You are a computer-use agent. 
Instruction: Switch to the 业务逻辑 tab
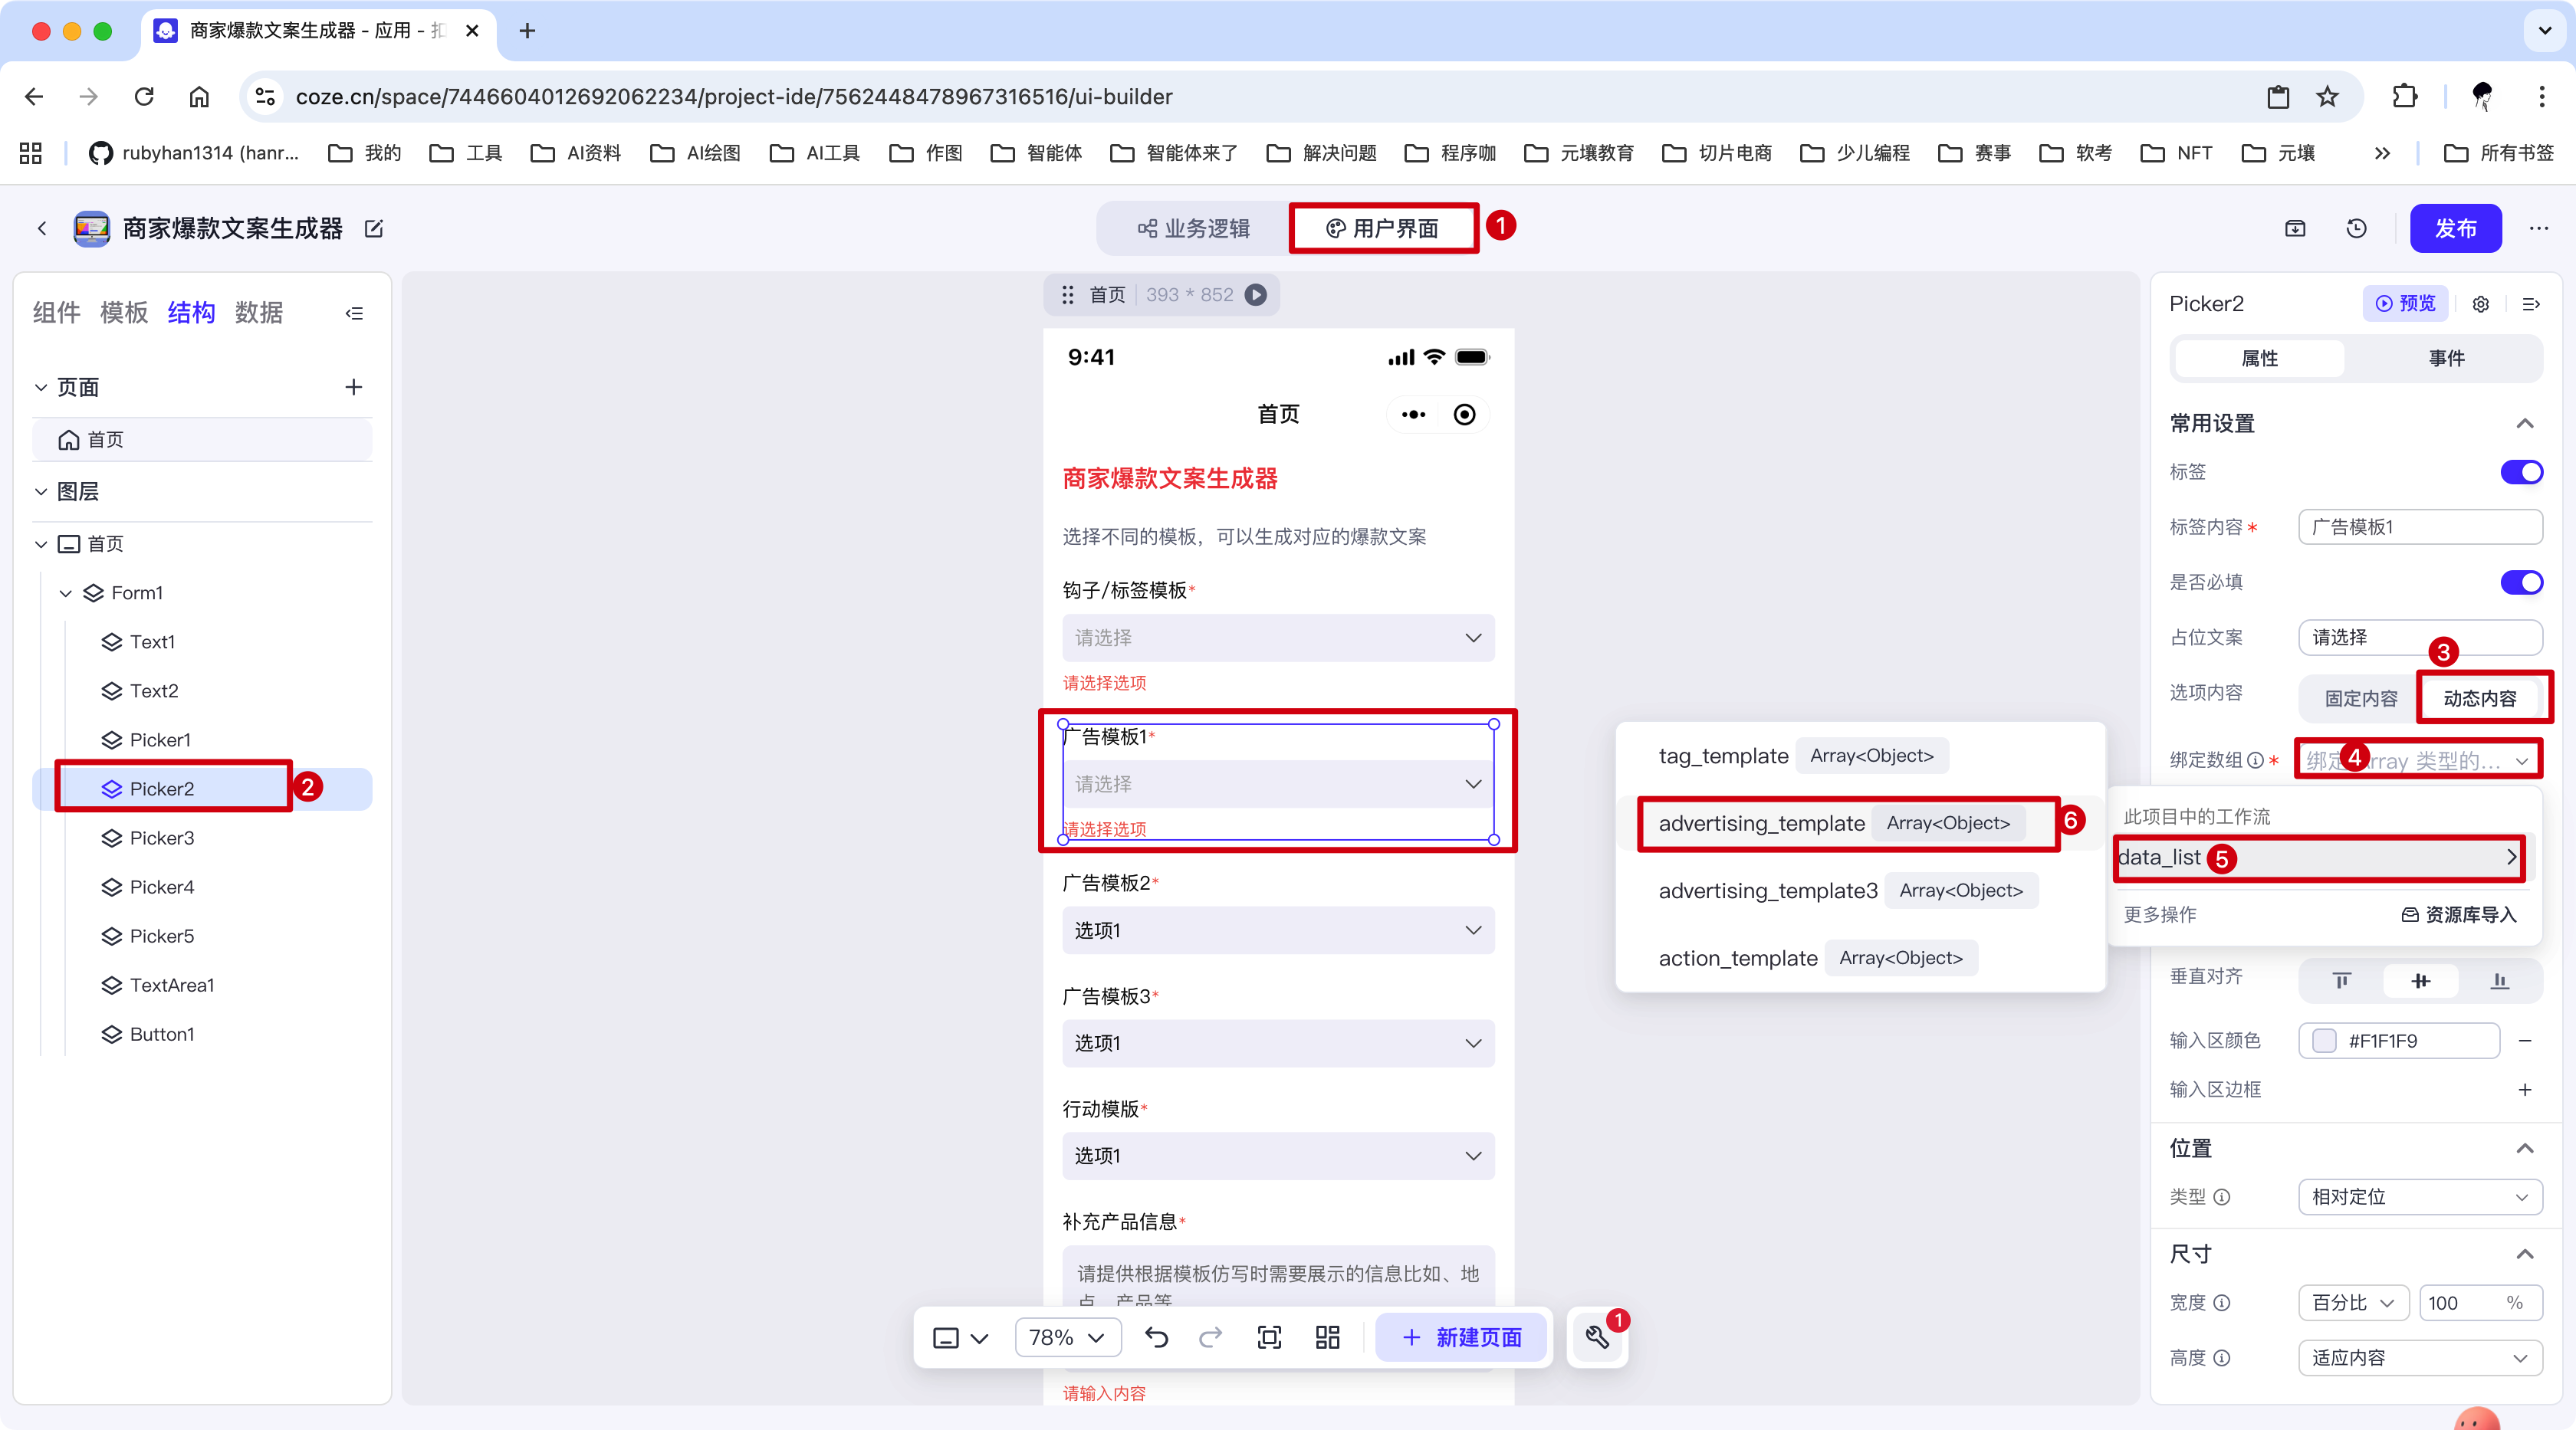pos(1194,229)
